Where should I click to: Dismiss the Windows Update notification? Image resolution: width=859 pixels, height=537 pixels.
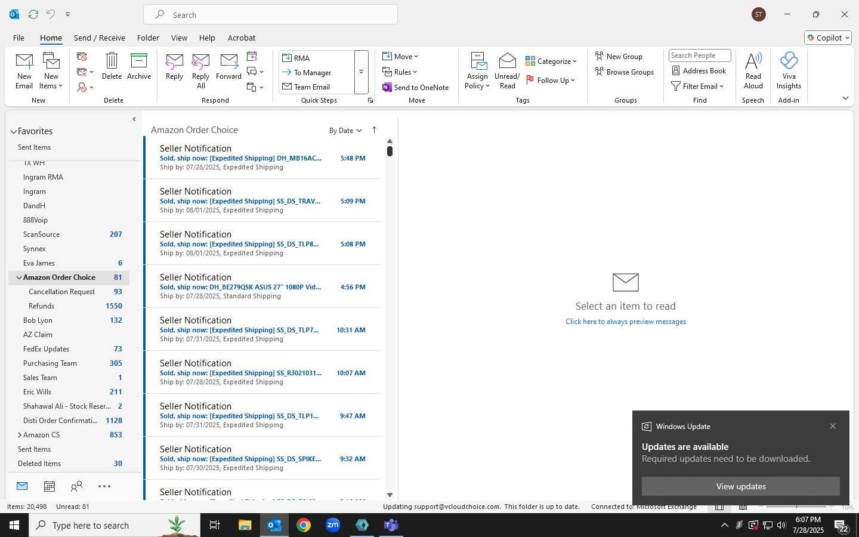tap(833, 426)
